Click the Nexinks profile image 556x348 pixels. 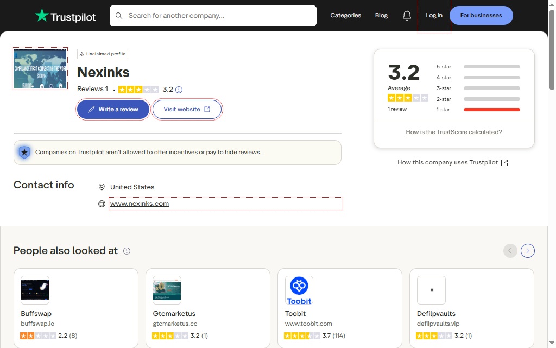tap(40, 68)
